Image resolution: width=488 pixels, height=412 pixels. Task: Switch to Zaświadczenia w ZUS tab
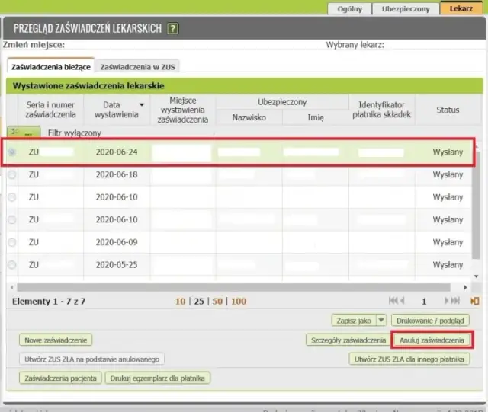click(x=137, y=67)
